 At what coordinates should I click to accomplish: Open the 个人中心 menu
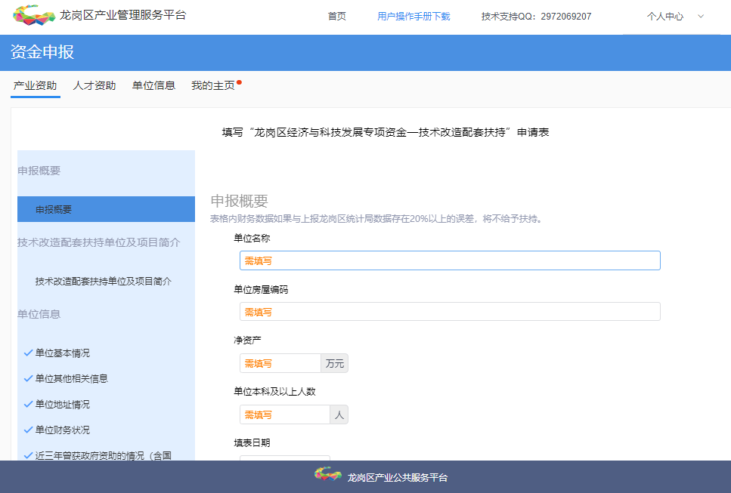665,16
